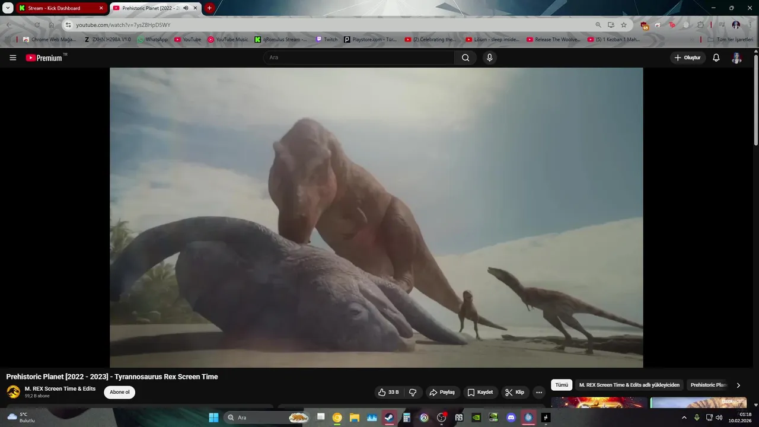The height and width of the screenshot is (427, 759).
Task: Reload the page in Chrome
Action: point(37,25)
